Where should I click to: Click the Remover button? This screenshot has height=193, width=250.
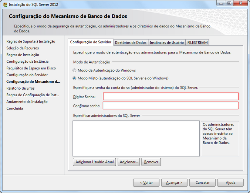pyautogui.click(x=151, y=162)
